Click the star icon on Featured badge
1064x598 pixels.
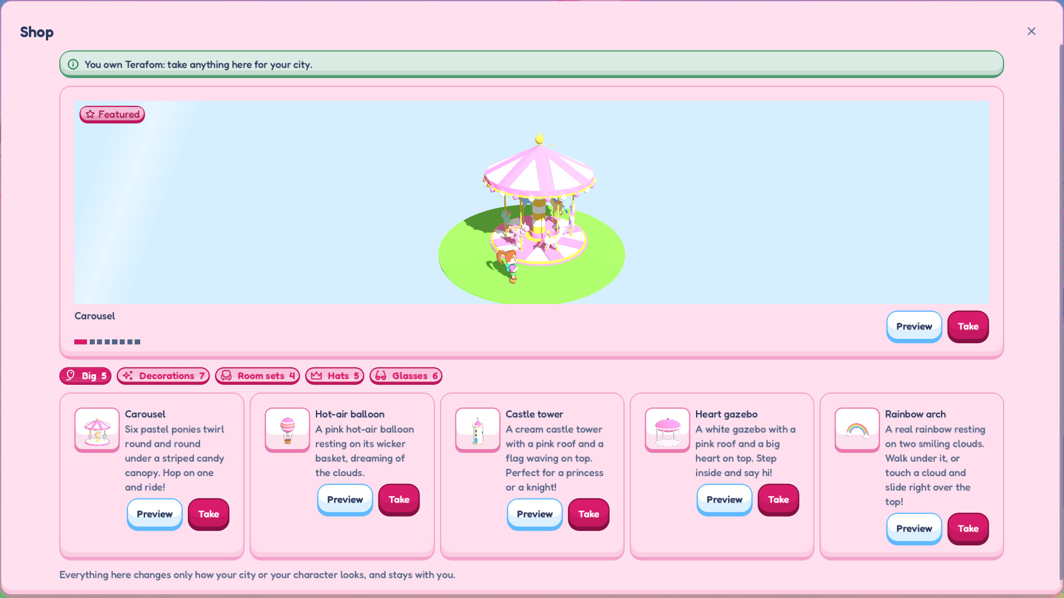pyautogui.click(x=90, y=114)
